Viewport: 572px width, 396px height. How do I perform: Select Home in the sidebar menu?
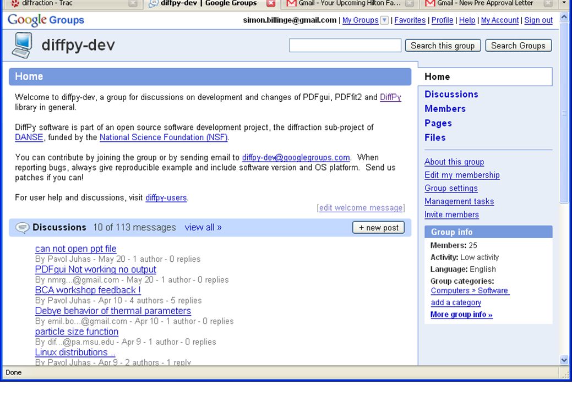click(485, 76)
